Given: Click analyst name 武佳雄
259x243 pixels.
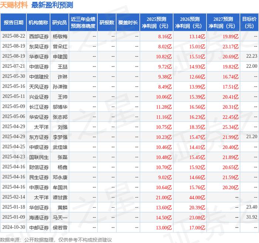Looking at the screenshot, I should click(x=60, y=147).
